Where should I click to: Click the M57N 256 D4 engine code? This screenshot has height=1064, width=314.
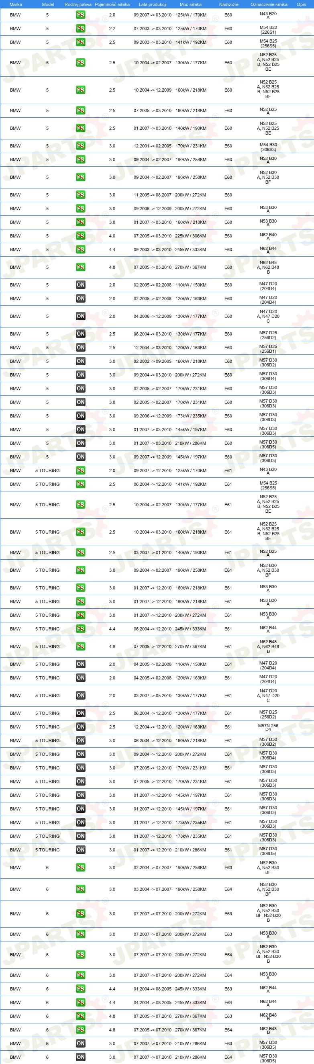pyautogui.click(x=268, y=728)
